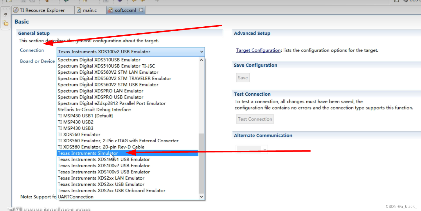421x211 pixels.
Task: Choose Texas Instruments XDS100v1 USB Emulator
Action: pyautogui.click(x=127, y=159)
